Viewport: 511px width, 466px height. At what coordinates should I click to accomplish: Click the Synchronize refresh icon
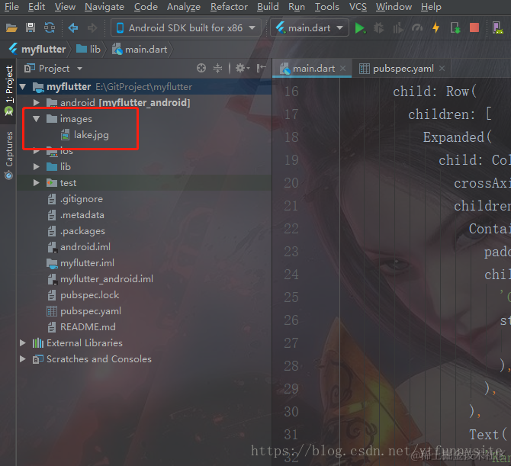[x=50, y=28]
